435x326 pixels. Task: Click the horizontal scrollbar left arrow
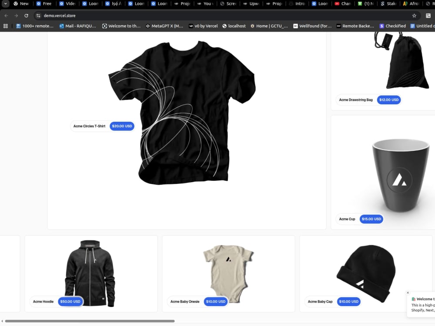pyautogui.click(x=2, y=321)
